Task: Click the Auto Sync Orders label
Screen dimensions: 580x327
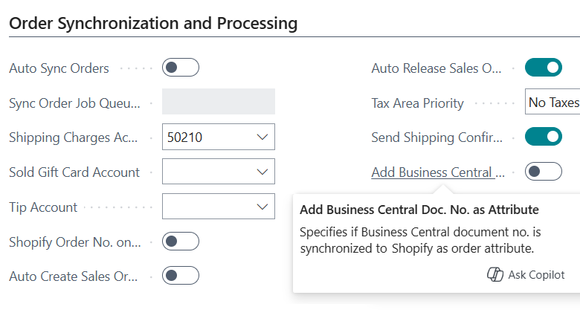Action: coord(59,68)
